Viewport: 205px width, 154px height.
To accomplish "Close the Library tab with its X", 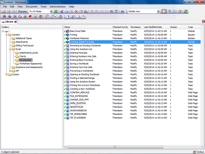I will [x=15, y=22].
